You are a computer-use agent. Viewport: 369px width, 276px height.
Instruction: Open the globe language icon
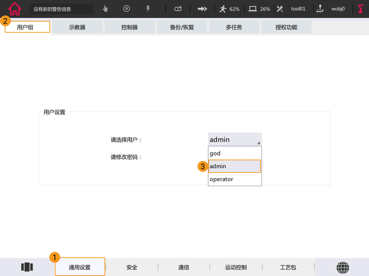(x=343, y=267)
